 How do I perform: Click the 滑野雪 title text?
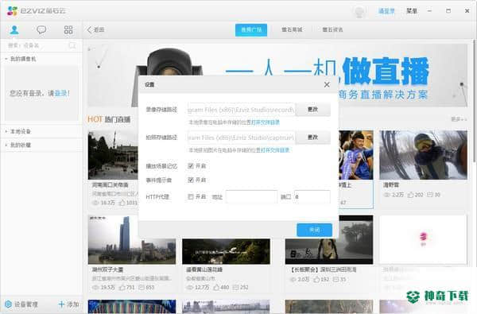[391, 185]
